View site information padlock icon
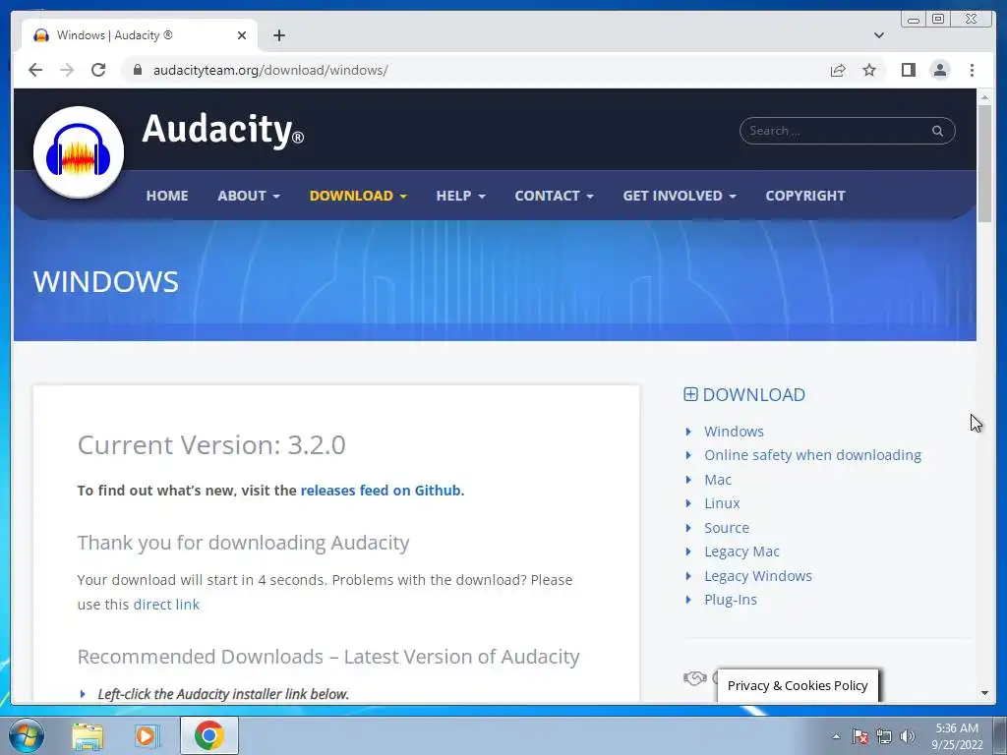Viewport: 1007px width, 755px height. point(137,70)
